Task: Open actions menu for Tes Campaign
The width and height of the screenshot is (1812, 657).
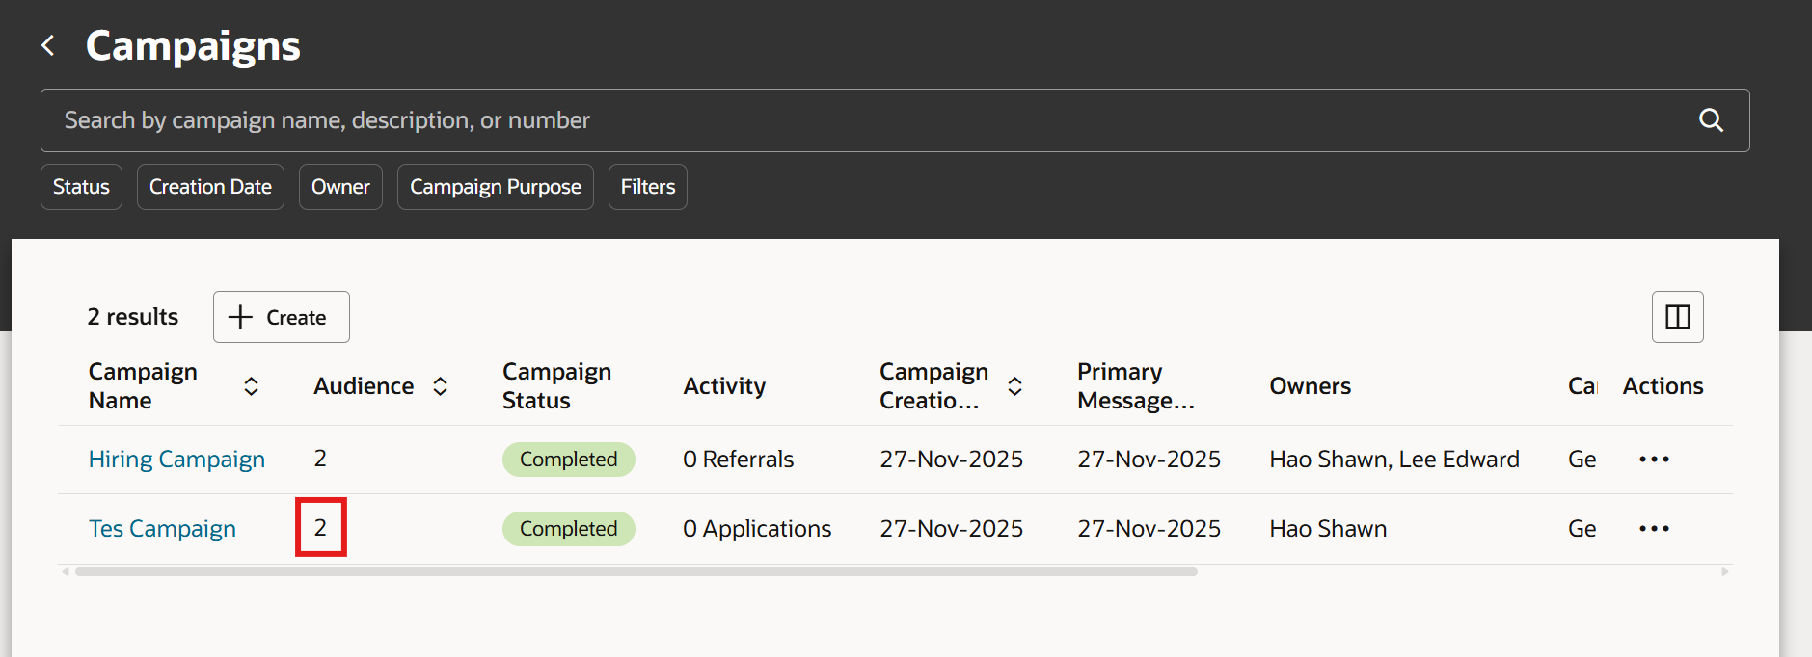Action: click(1654, 529)
